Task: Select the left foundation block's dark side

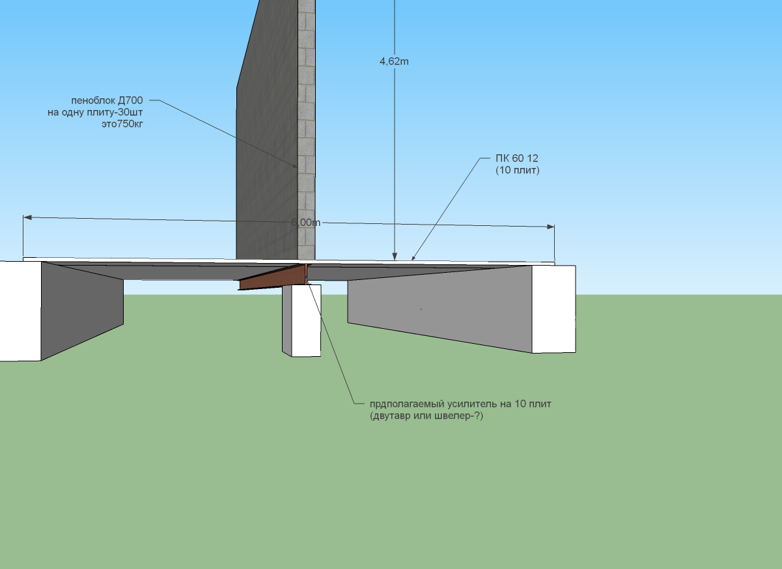Action: (83, 309)
